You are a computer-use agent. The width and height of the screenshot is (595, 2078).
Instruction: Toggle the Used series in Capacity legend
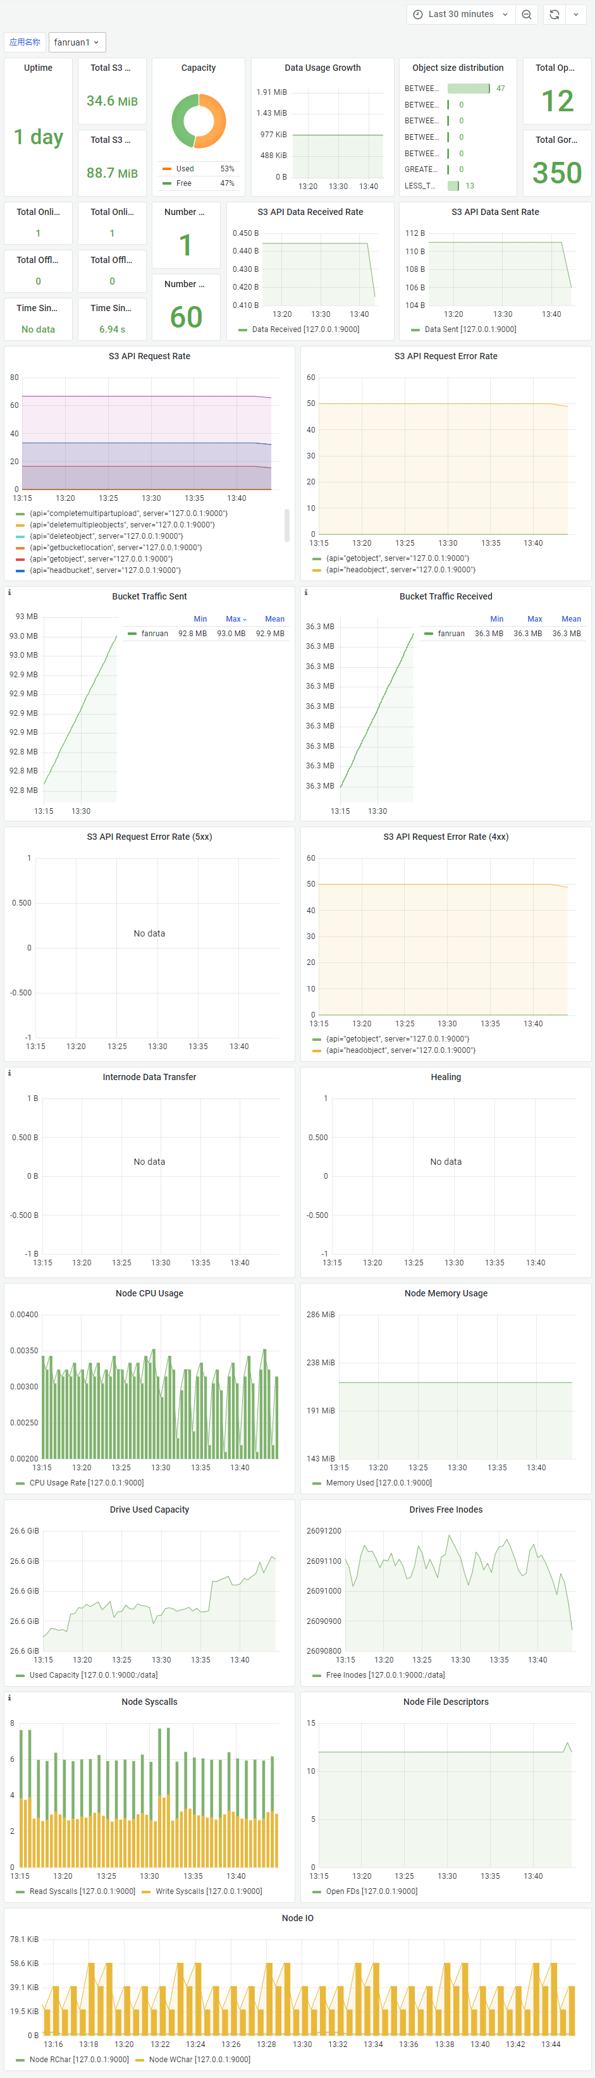click(x=185, y=169)
